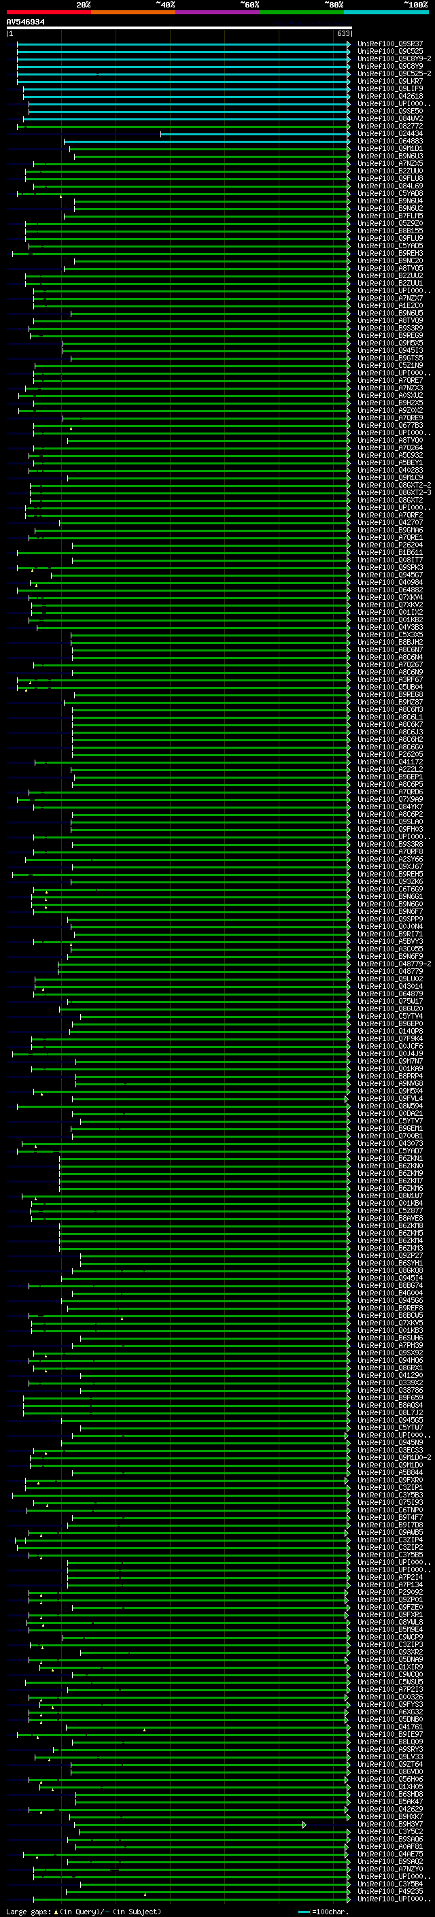Select the red 20% identity legend bar

[48, 12]
